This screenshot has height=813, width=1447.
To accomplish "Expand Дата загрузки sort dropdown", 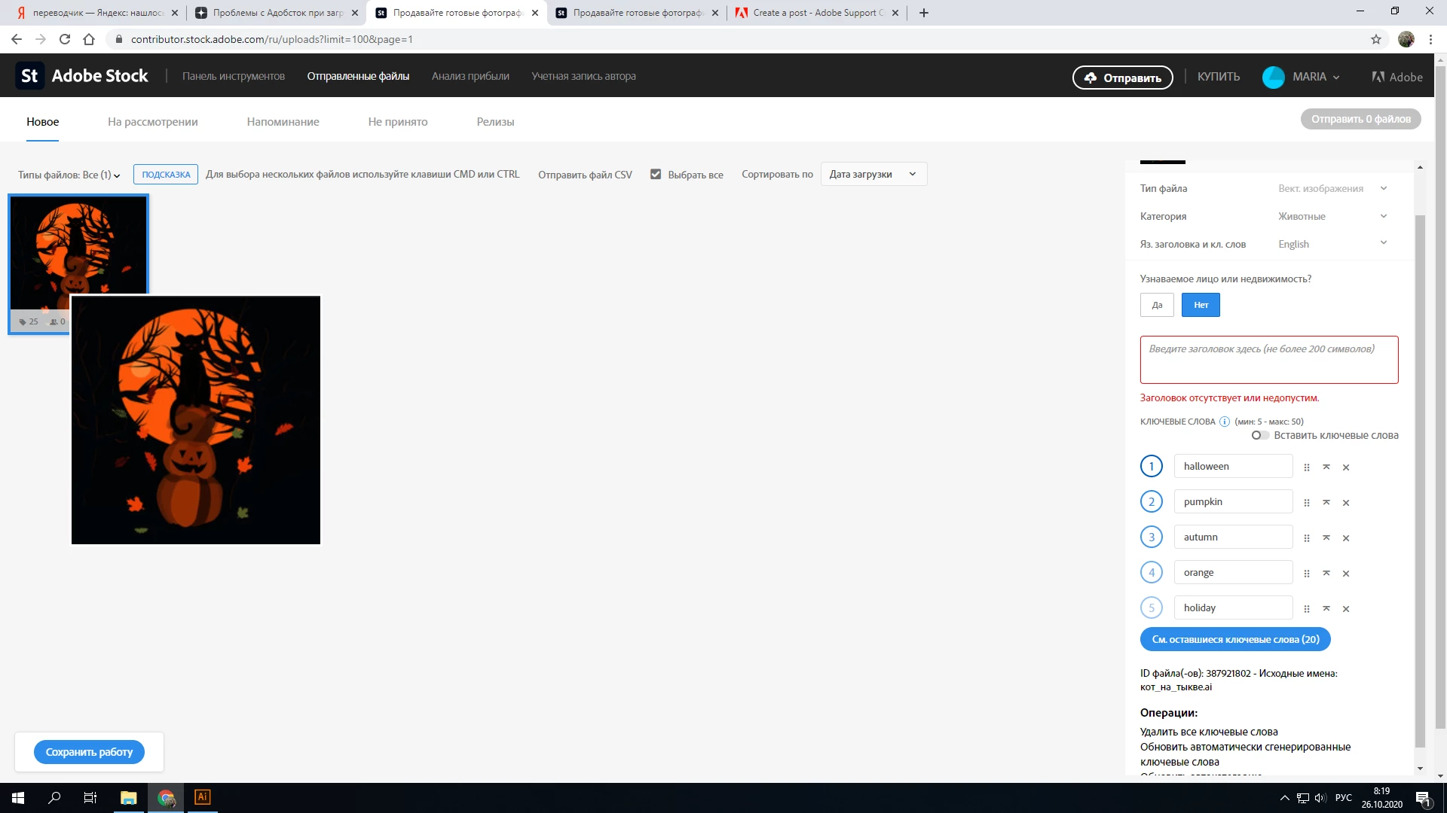I will pos(873,174).
